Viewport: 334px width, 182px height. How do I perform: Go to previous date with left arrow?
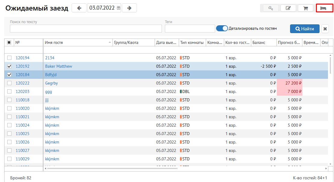(79, 8)
